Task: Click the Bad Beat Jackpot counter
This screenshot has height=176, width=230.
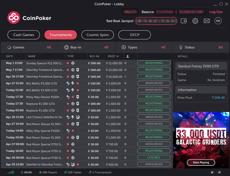Action: (156, 21)
